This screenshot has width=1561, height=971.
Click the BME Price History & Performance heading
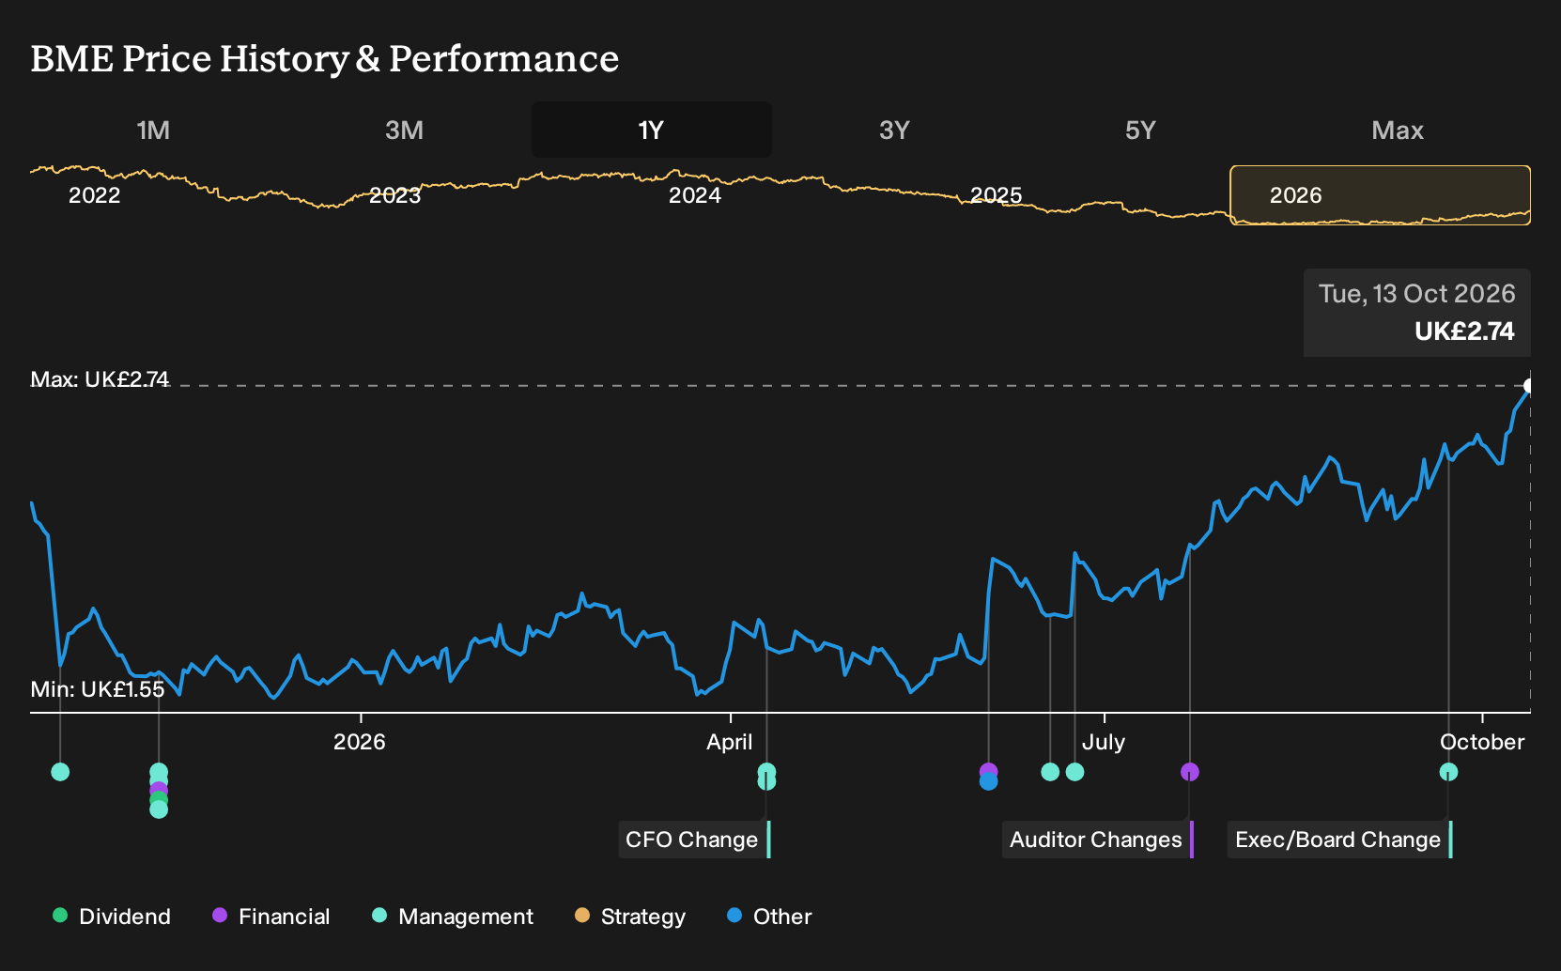tap(325, 58)
